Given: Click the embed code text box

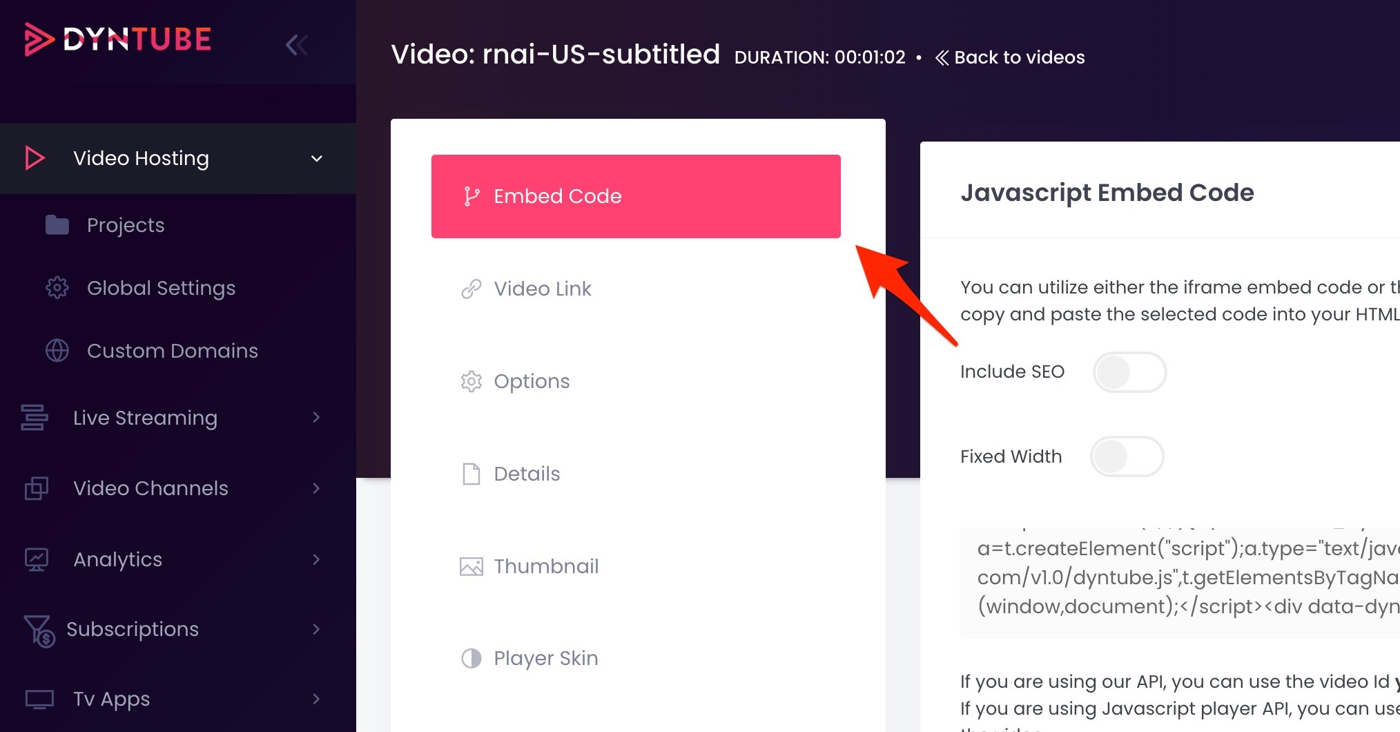Looking at the screenshot, I should tap(1180, 584).
